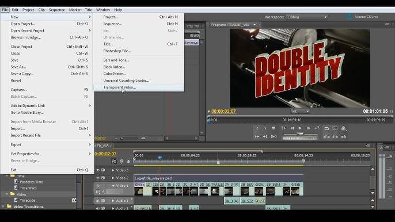Play the sequence in Program monitor

(300, 128)
